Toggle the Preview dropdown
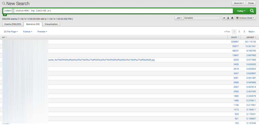Image resolution: width=259 pixels, height=125 pixels. coord(42,31)
